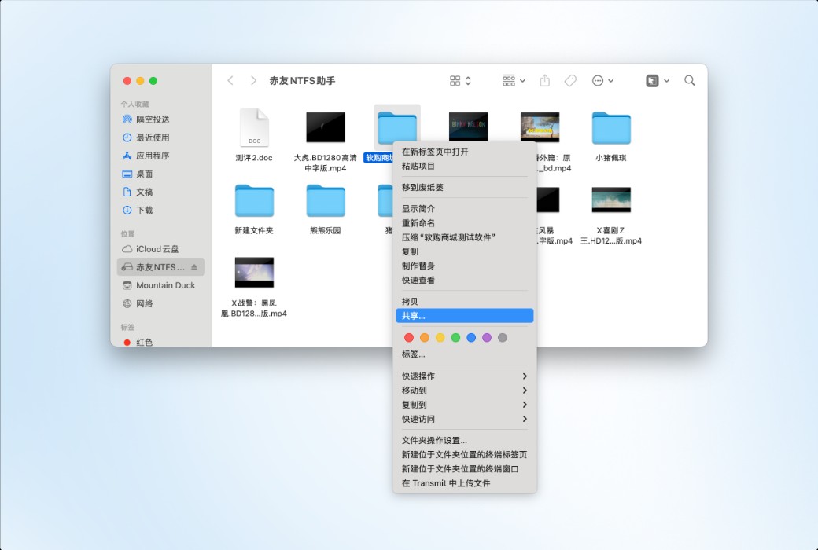Expand the More actions chevron
This screenshot has height=550, width=818.
611,81
